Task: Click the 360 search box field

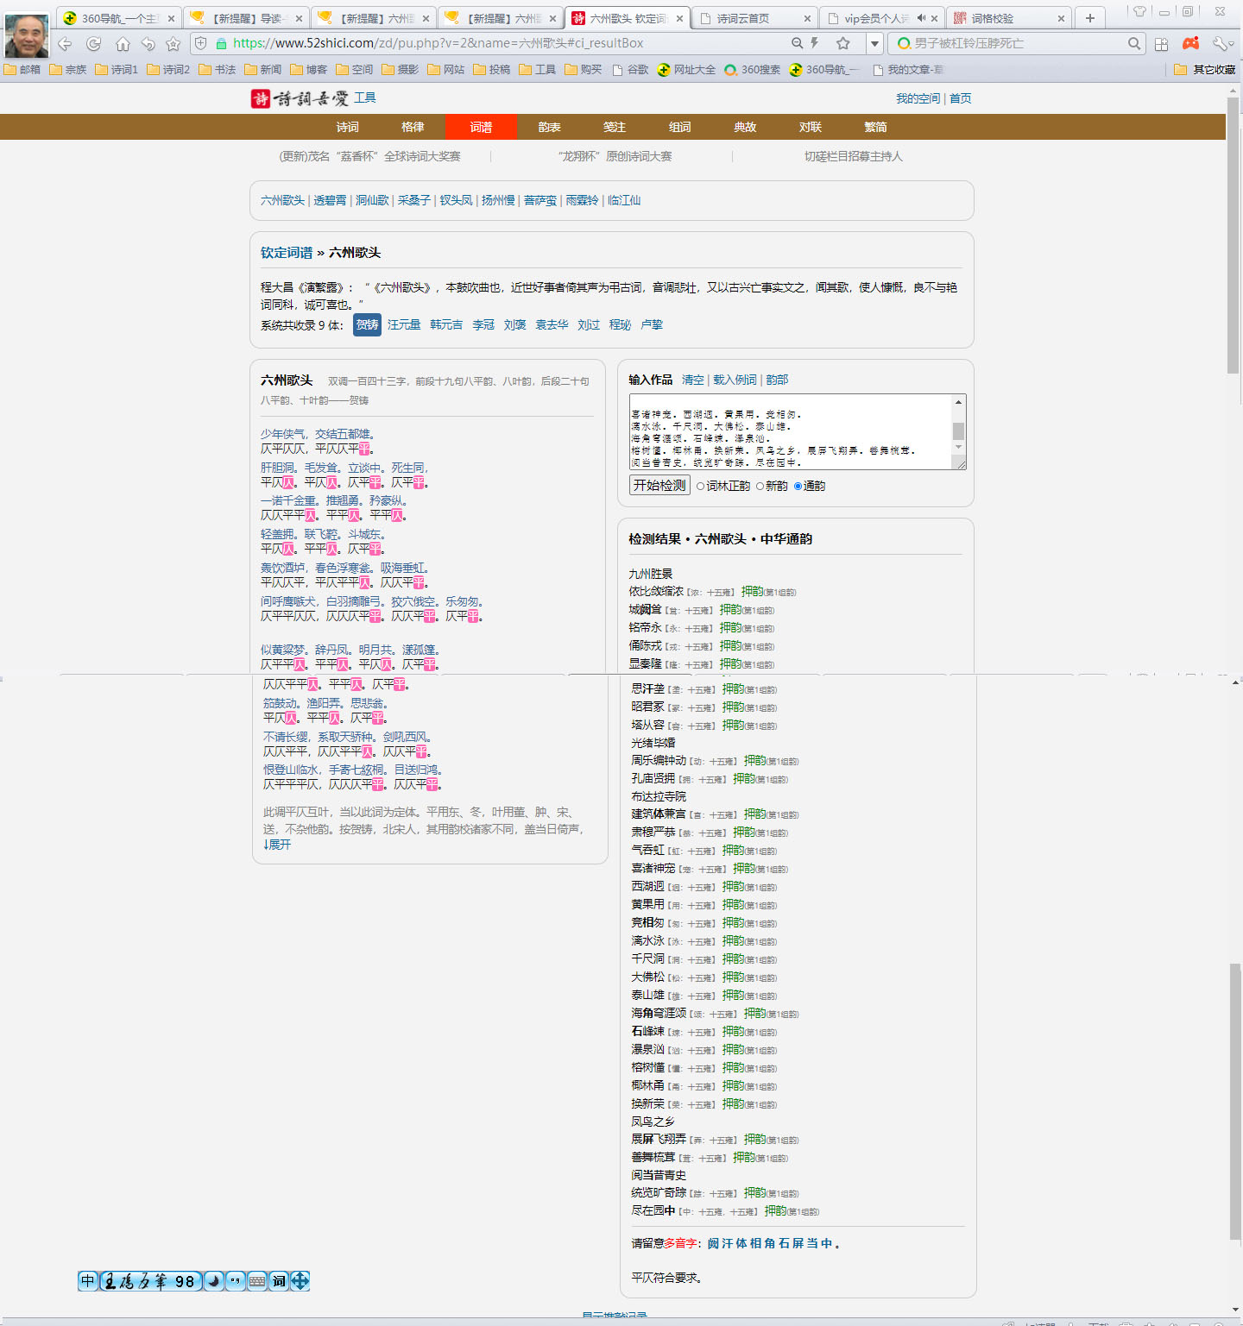Action: pyautogui.click(x=1019, y=43)
